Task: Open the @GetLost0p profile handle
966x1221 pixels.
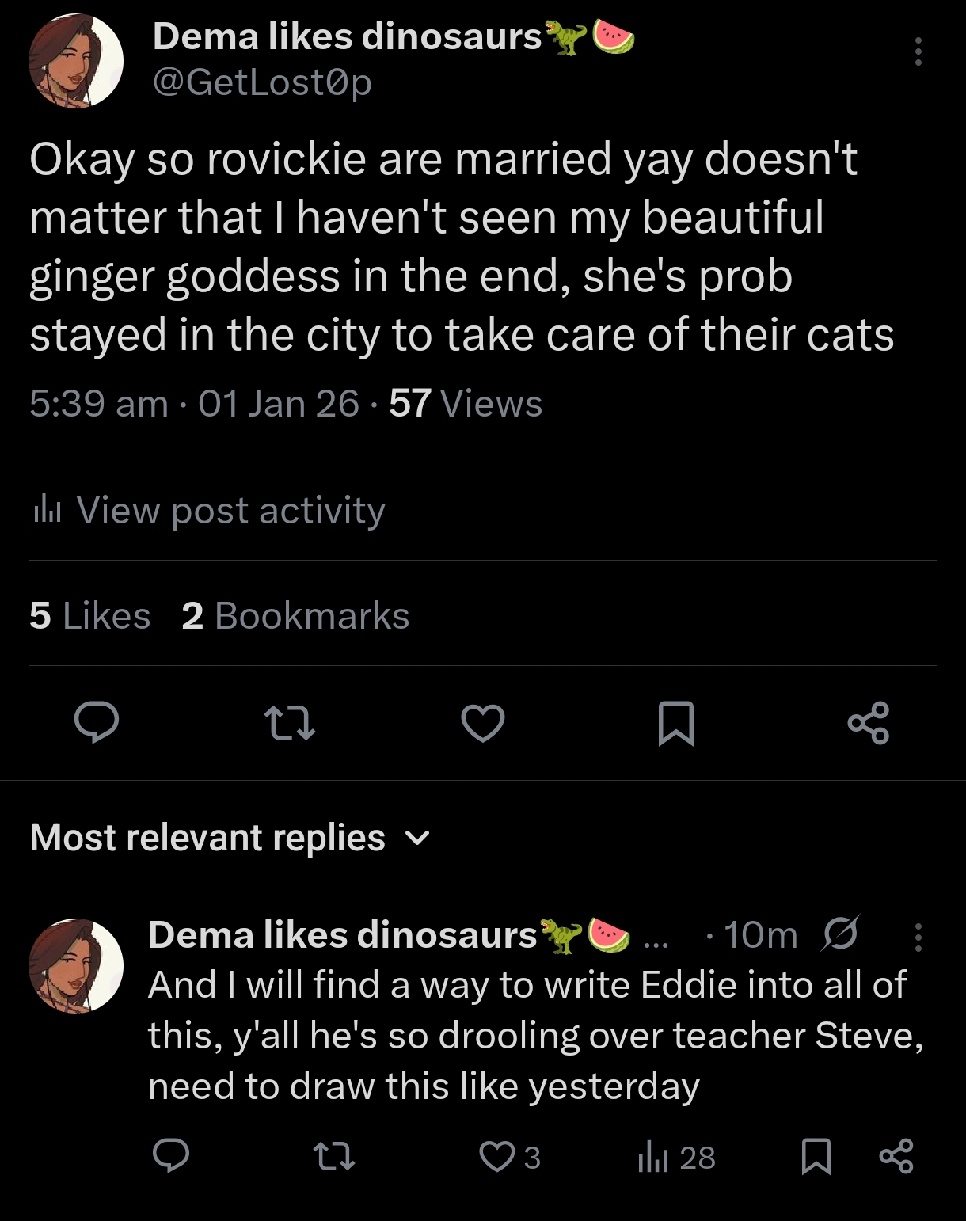Action: pyautogui.click(x=262, y=82)
